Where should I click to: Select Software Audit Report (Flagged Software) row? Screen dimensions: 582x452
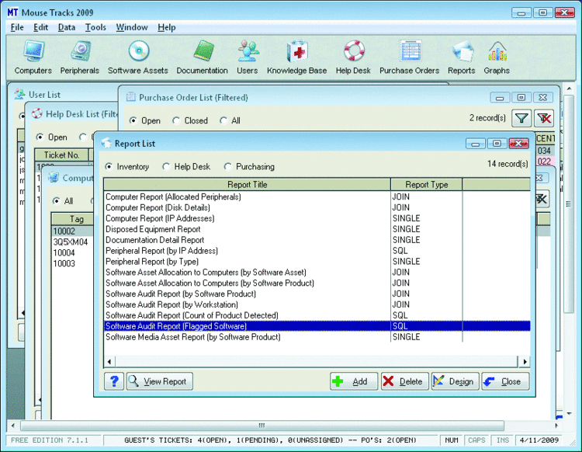[x=317, y=326]
